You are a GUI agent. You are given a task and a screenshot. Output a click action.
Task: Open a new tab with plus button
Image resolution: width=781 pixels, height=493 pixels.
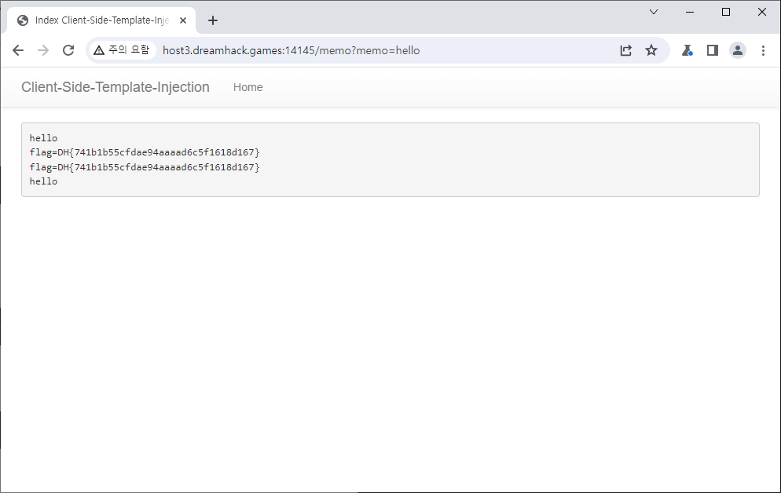(x=213, y=20)
